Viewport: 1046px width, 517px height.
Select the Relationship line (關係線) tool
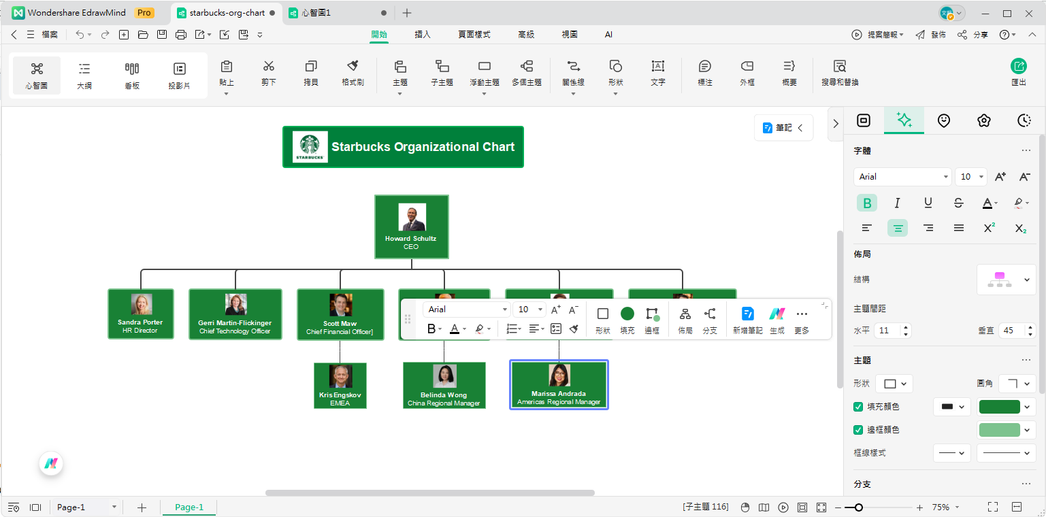pos(573,72)
